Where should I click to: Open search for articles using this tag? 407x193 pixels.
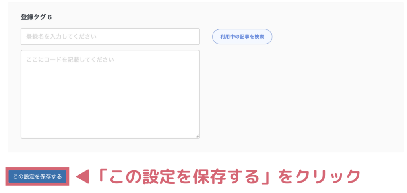pos(242,37)
